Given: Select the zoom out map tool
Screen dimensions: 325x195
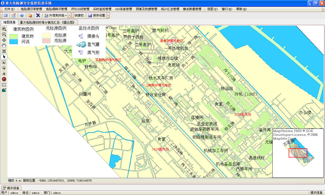Looking at the screenshot, I should coord(4,35).
